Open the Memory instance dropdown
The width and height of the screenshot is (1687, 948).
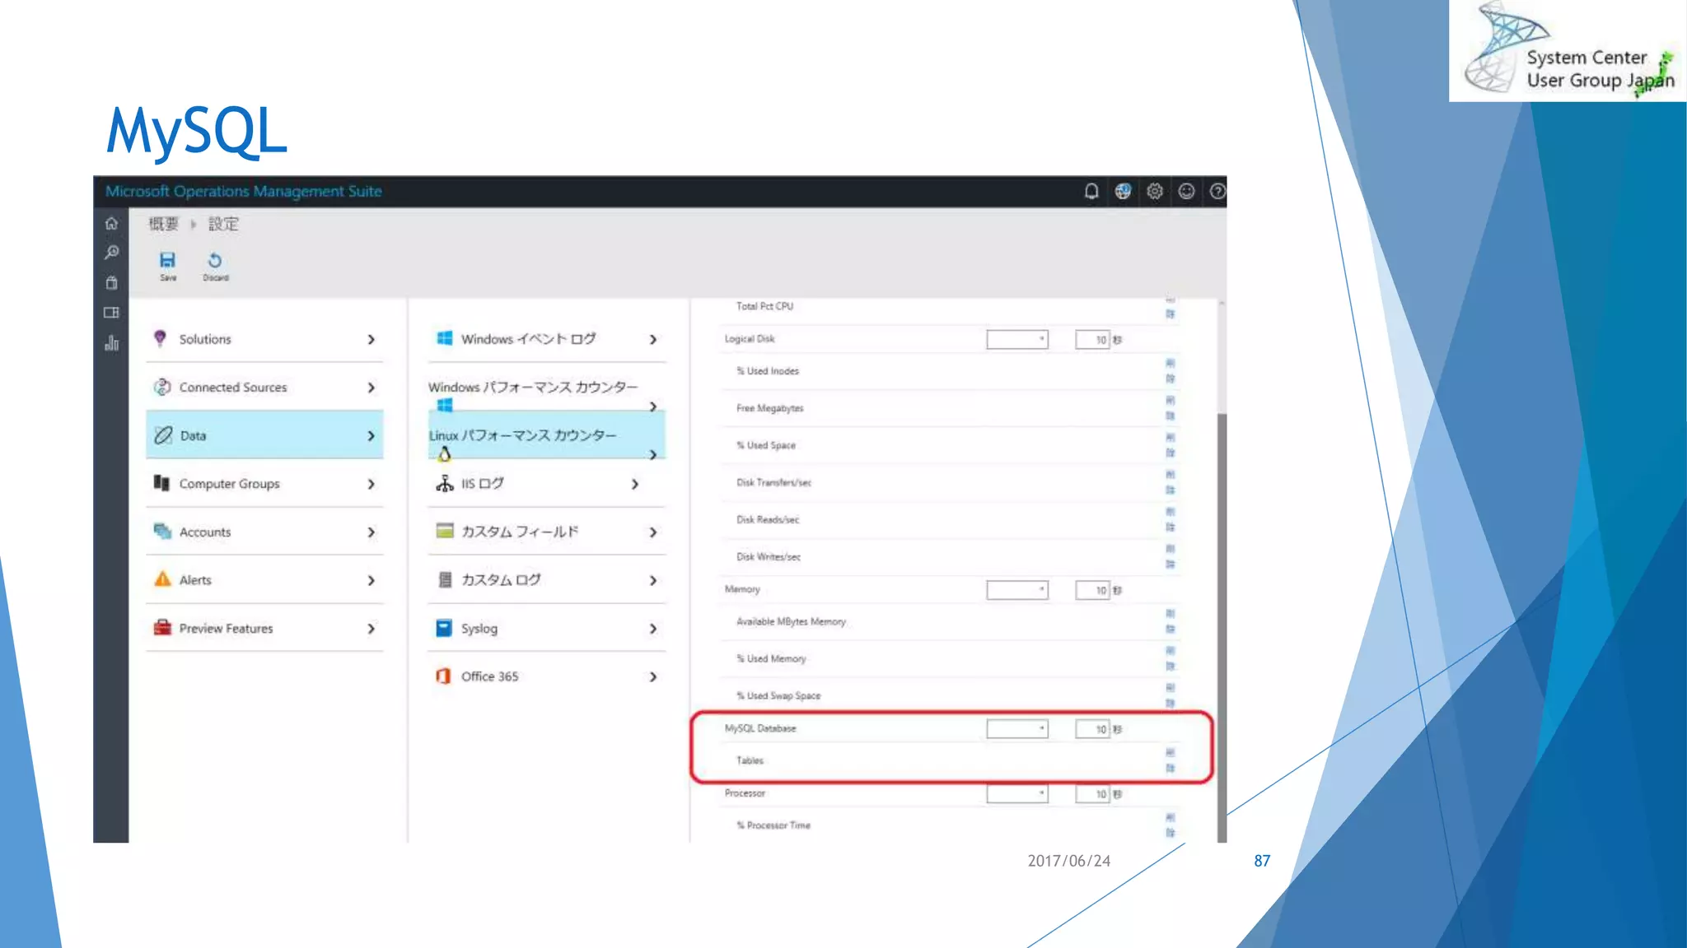pos(1017,590)
